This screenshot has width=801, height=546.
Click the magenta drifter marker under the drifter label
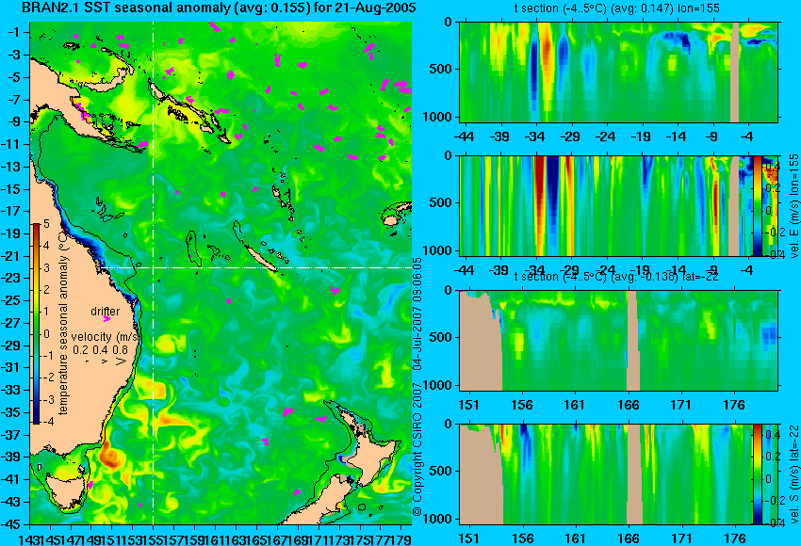point(106,319)
